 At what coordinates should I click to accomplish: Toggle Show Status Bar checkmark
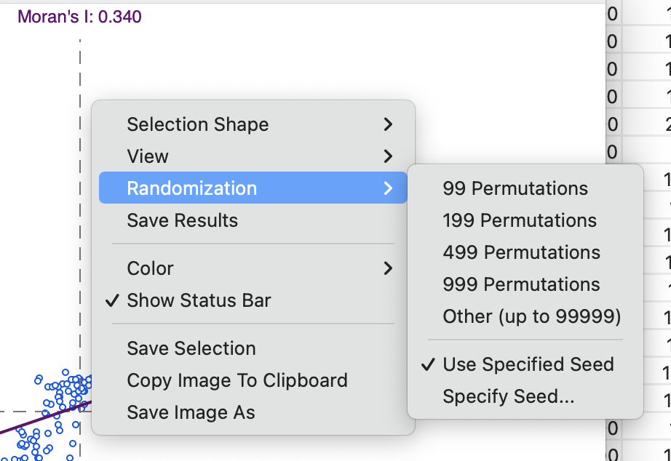(253, 300)
